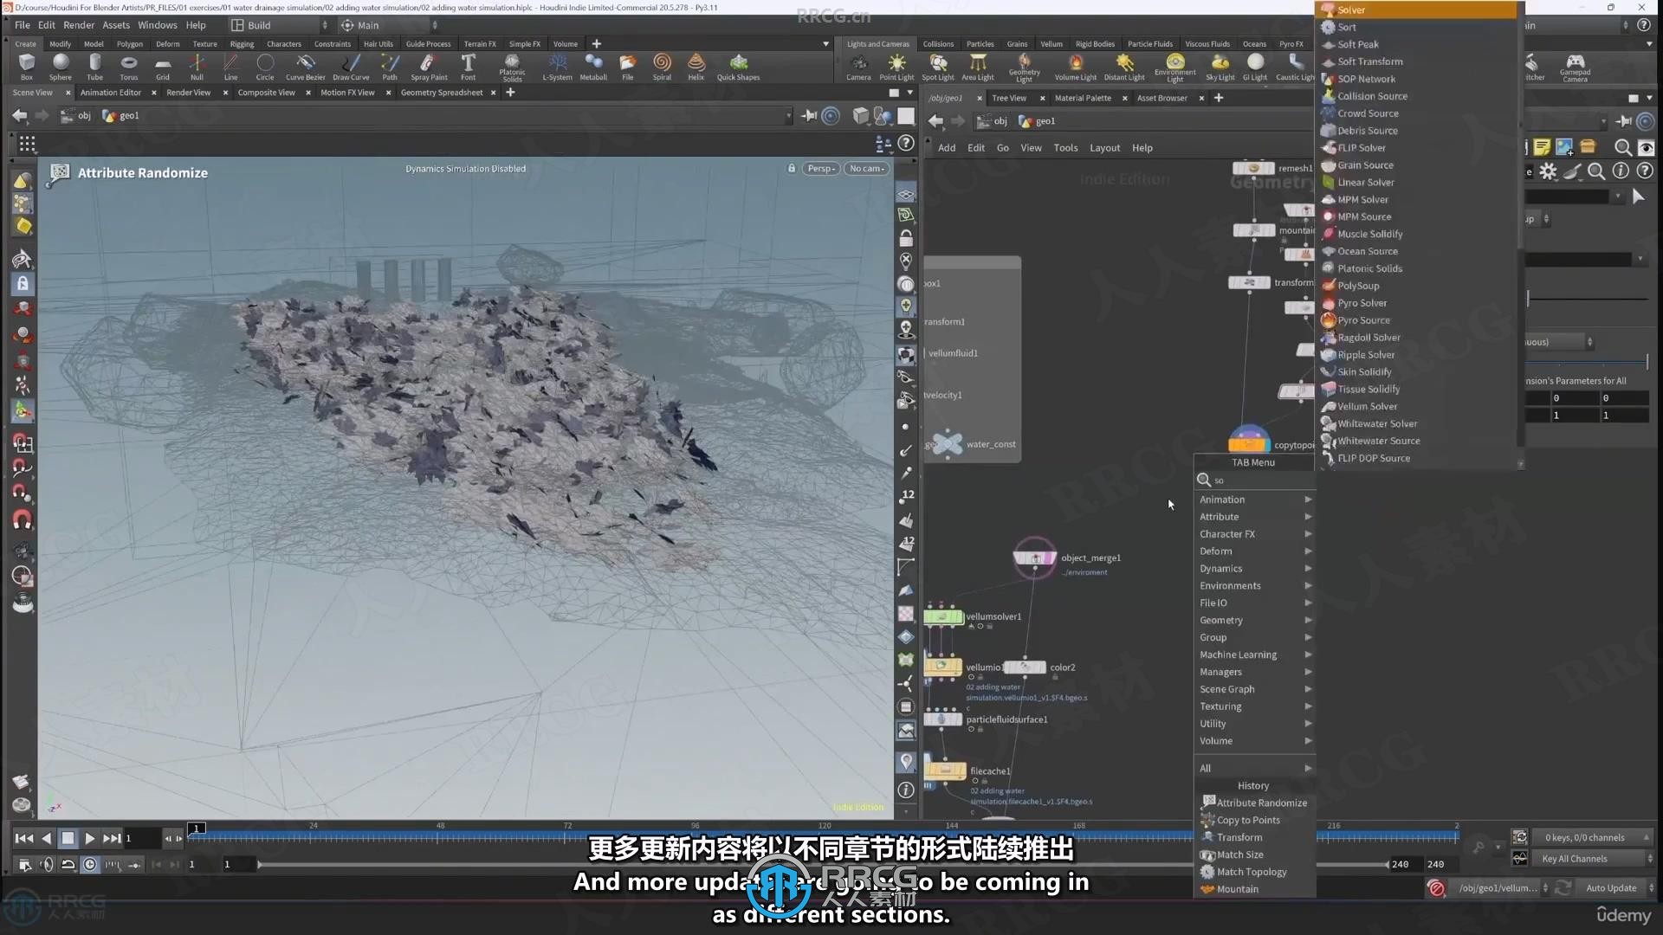Click the timeline frame 1 marker

tap(197, 829)
